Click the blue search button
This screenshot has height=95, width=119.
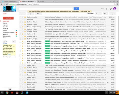tap(76, 9)
